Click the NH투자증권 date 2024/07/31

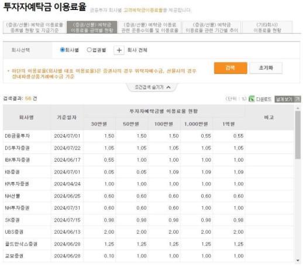click(x=67, y=208)
